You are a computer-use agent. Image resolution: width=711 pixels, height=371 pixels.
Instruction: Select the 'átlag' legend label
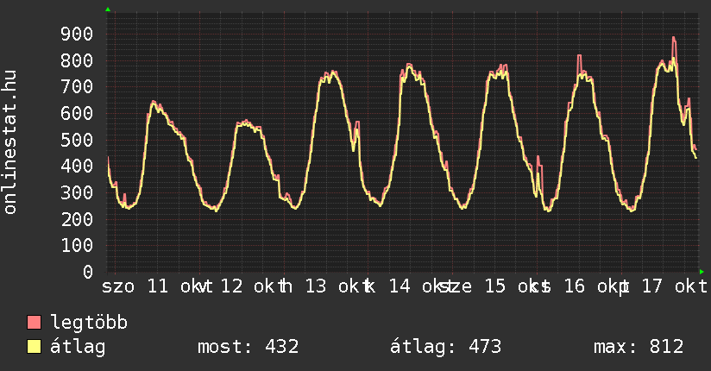78,347
